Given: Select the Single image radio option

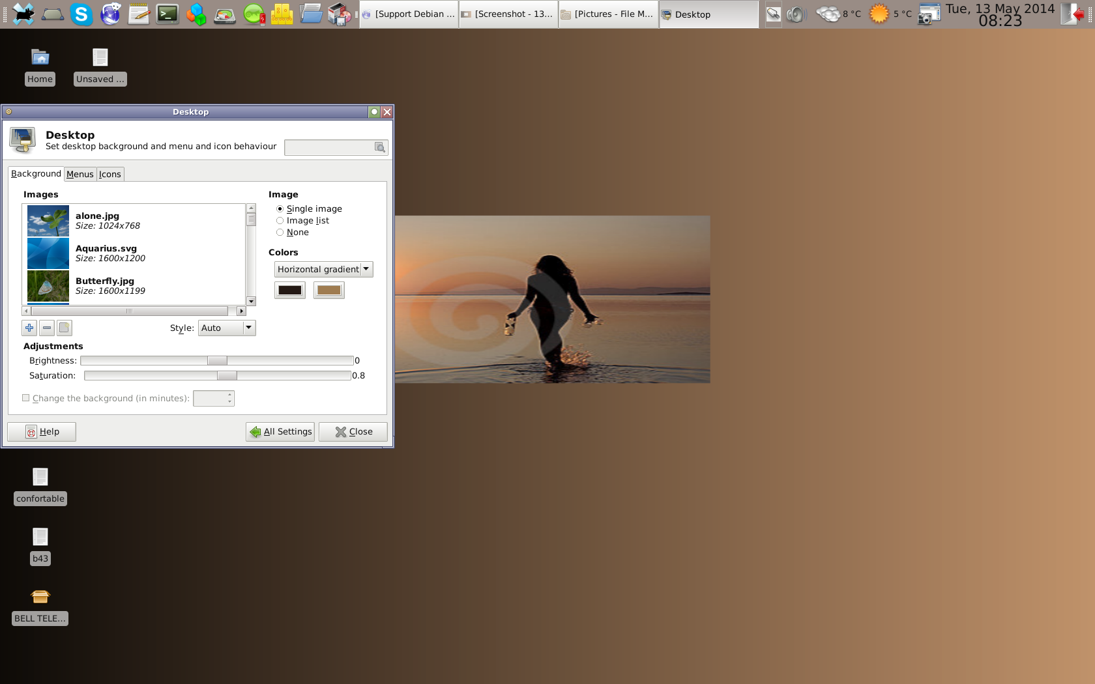Looking at the screenshot, I should (280, 209).
